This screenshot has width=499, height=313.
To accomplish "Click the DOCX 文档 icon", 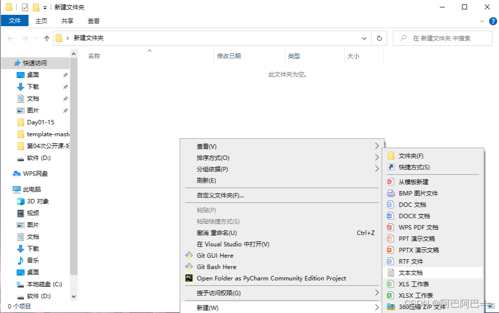I will click(x=390, y=216).
